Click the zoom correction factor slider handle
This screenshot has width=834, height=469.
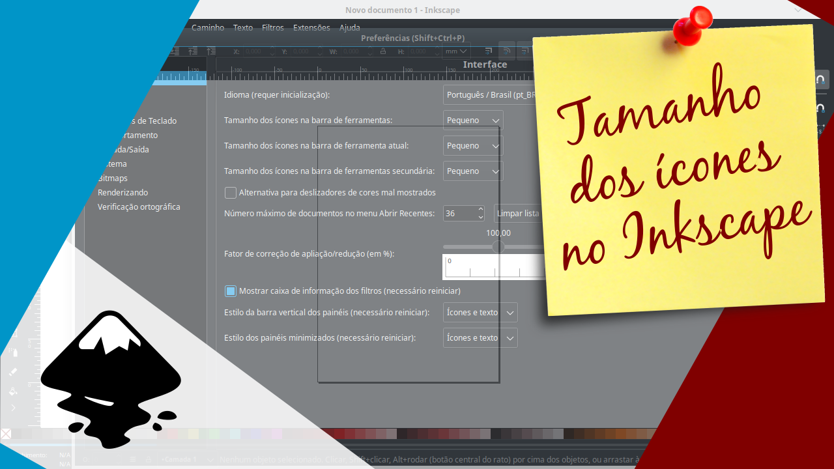[x=498, y=247]
